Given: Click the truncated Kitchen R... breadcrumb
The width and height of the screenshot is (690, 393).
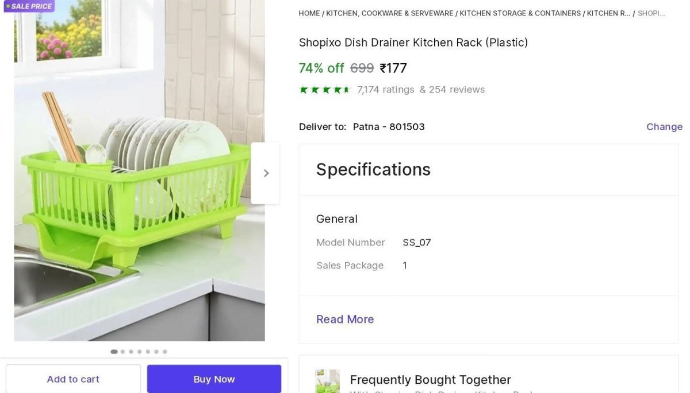Looking at the screenshot, I should click(x=608, y=13).
